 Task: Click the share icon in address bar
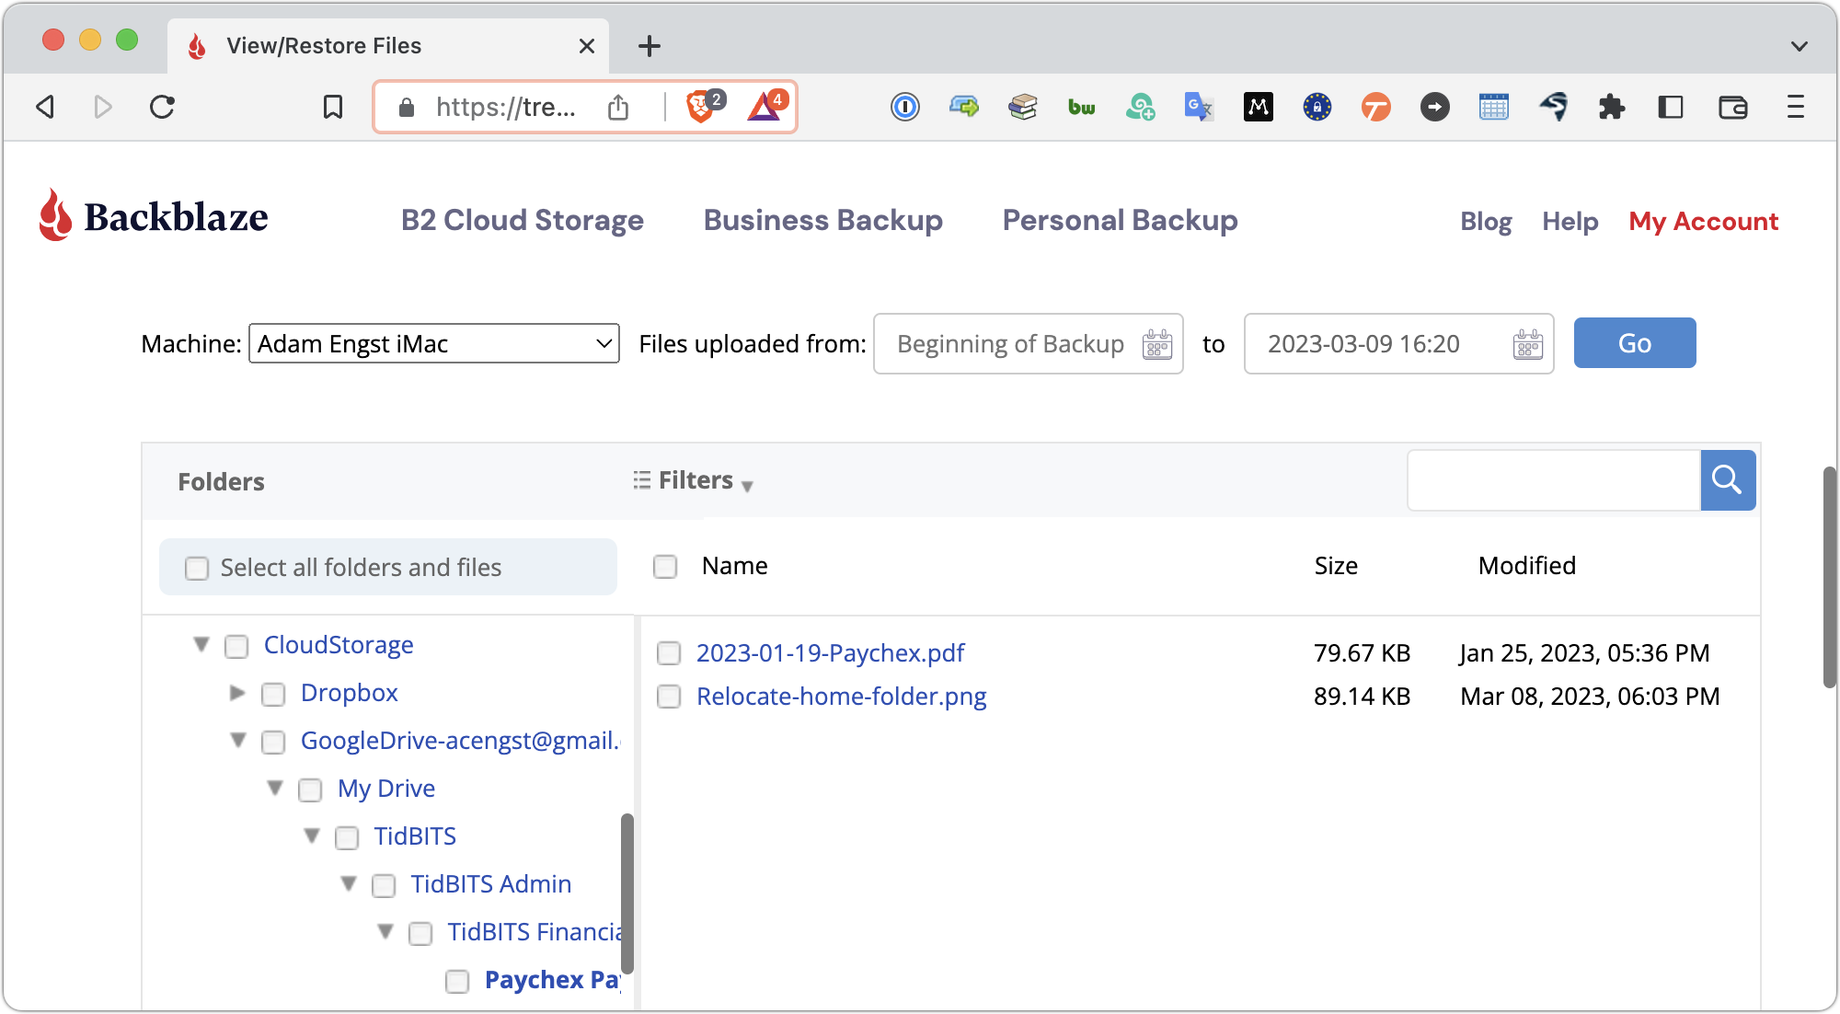pos(618,107)
